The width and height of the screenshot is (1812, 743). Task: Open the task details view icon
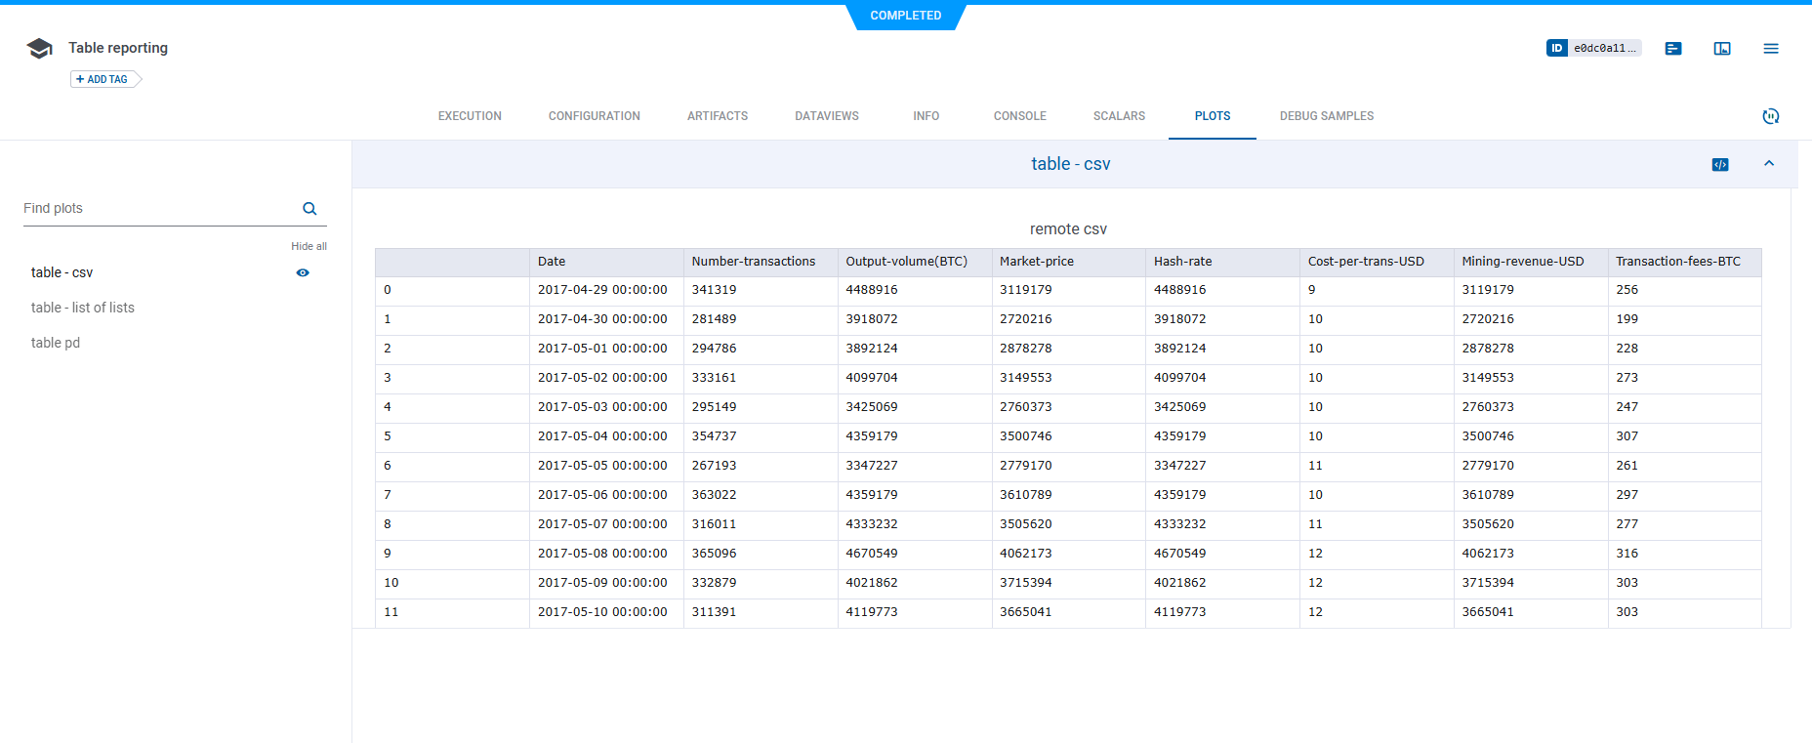click(x=1673, y=48)
